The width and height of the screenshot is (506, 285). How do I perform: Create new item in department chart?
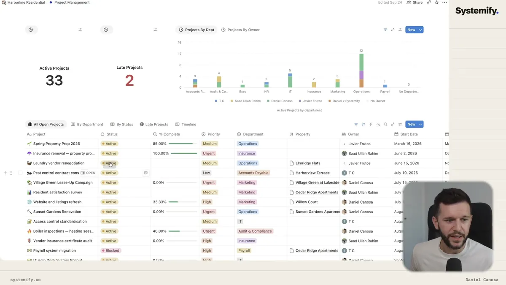(411, 30)
